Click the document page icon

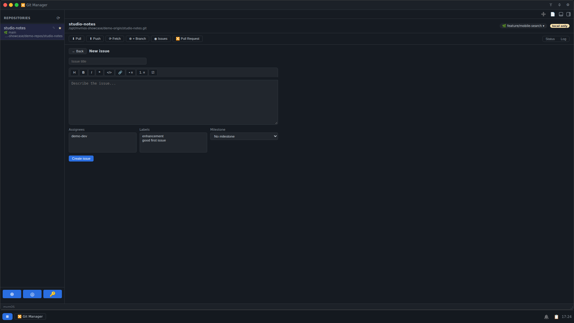coord(552,14)
